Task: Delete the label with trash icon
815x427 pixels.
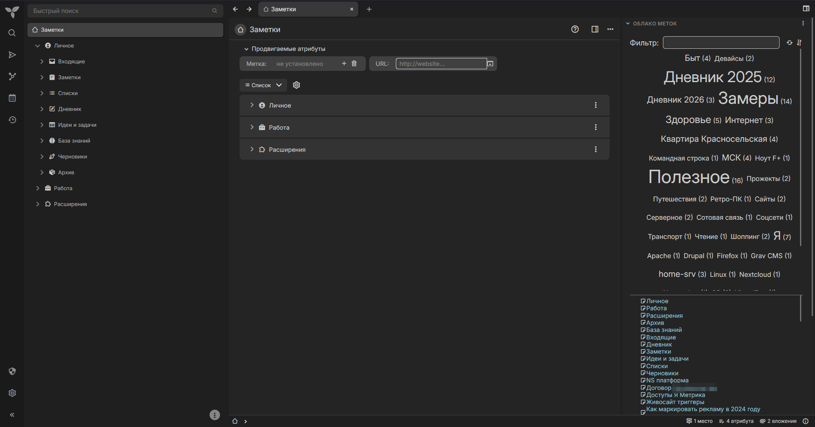Action: 354,63
